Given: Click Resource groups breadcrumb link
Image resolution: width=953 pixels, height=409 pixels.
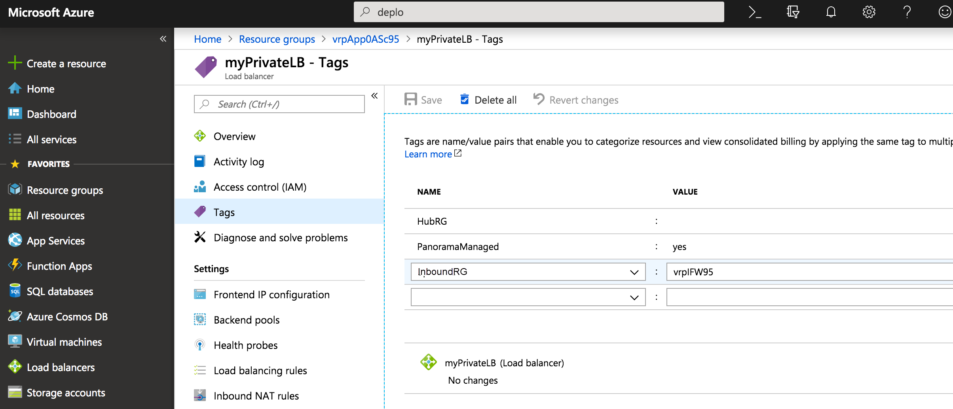Looking at the screenshot, I should [x=277, y=39].
